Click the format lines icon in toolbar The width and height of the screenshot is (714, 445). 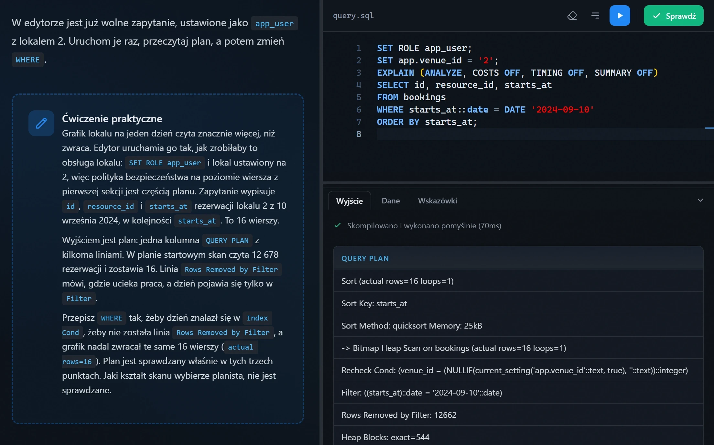point(595,16)
